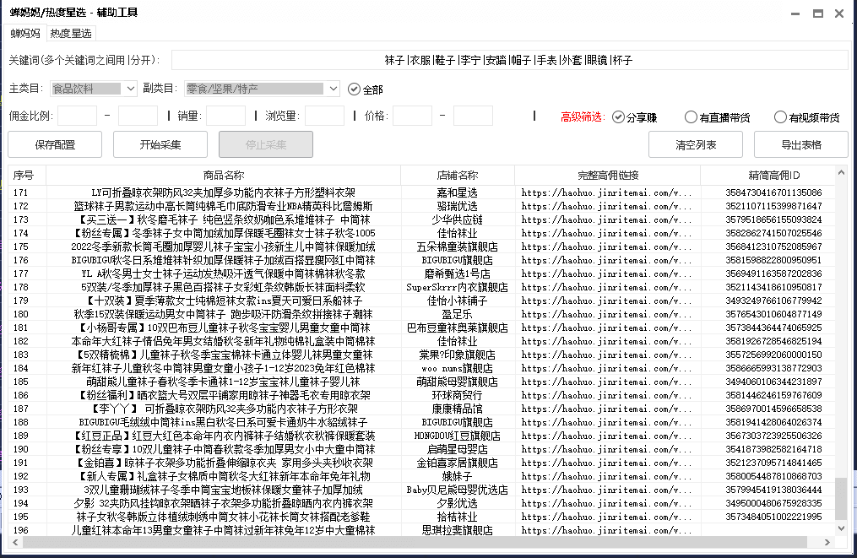Select shop 磨希甄选1号店
The image size is (857, 558).
(x=458, y=274)
